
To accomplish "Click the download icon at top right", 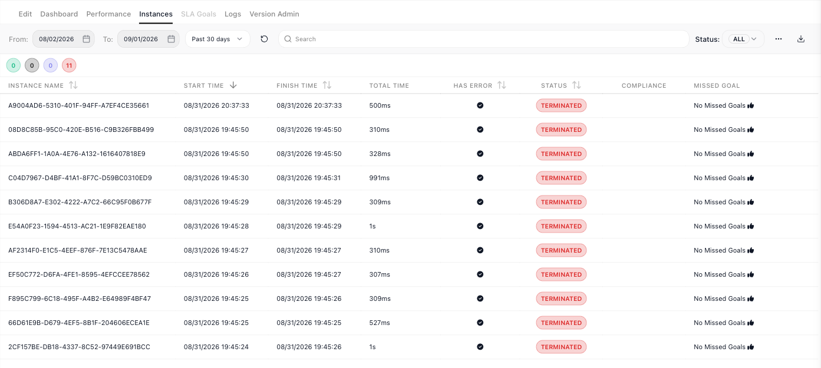I will click(800, 39).
